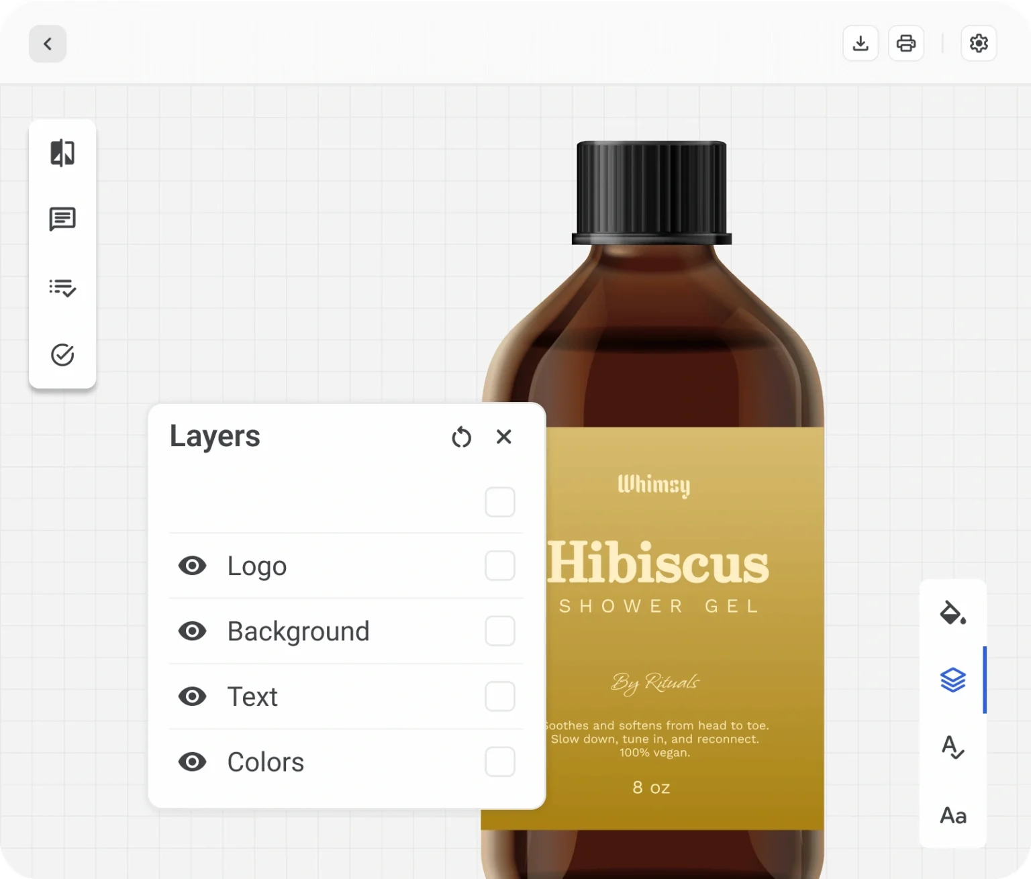This screenshot has height=879, width=1031.
Task: Check the checkbox beside the Logo layer
Action: coord(499,565)
